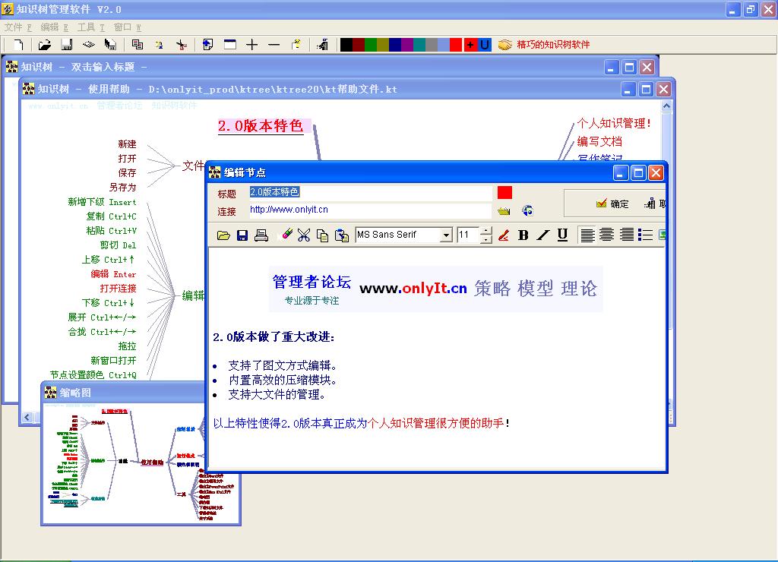Increase font size with the up arrow

point(486,231)
